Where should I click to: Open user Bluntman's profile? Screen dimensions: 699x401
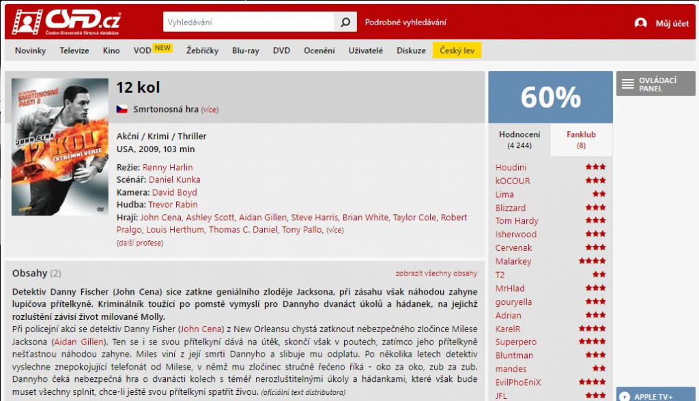coord(514,355)
